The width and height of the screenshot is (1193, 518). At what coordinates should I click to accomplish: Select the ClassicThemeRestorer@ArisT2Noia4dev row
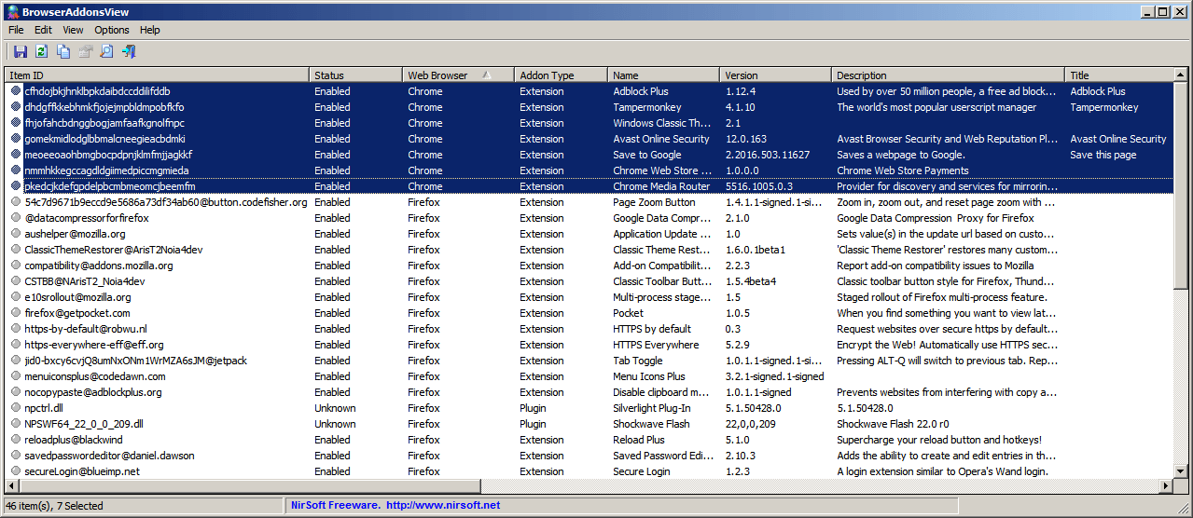pos(589,250)
